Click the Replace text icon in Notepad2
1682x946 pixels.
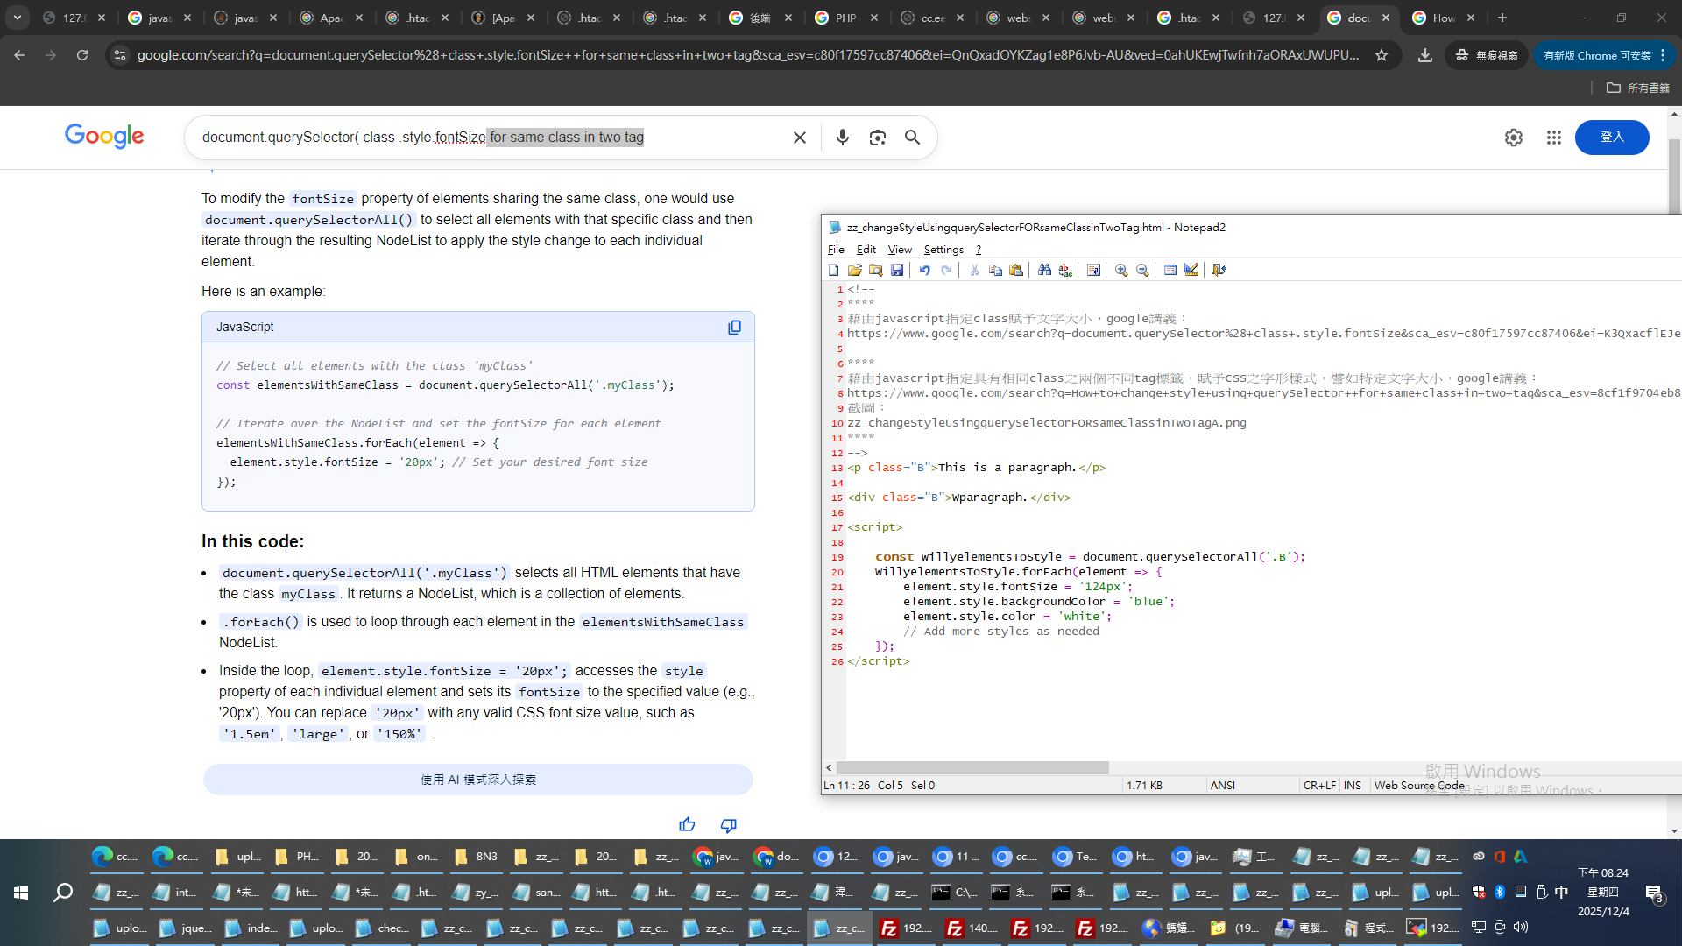pos(1065,270)
